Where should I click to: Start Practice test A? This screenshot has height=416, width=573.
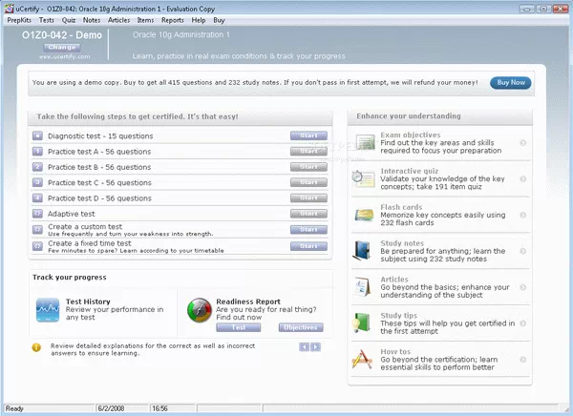coord(308,151)
